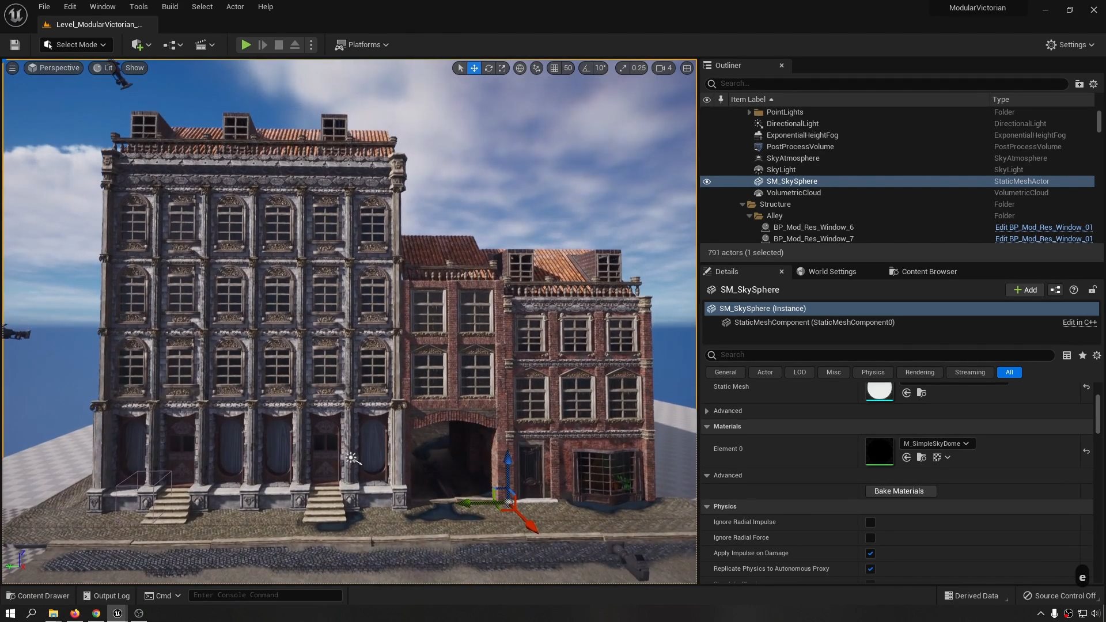This screenshot has height=622, width=1106.
Task: Create a new folder in Outliner
Action: (1079, 84)
